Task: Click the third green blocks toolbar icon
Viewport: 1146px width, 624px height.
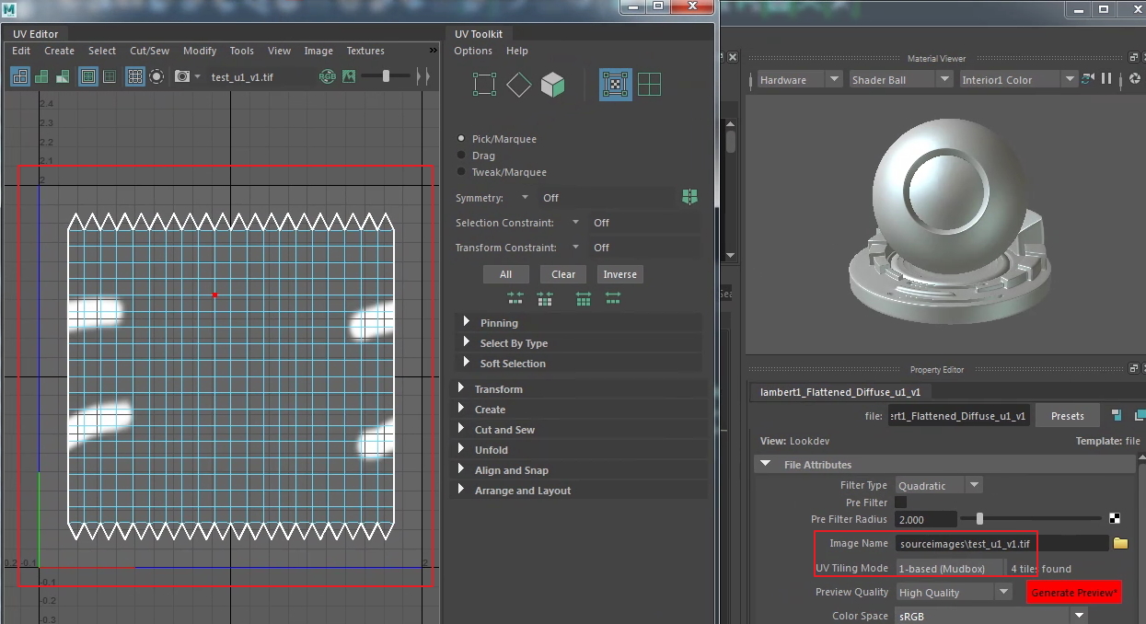Action: click(63, 76)
